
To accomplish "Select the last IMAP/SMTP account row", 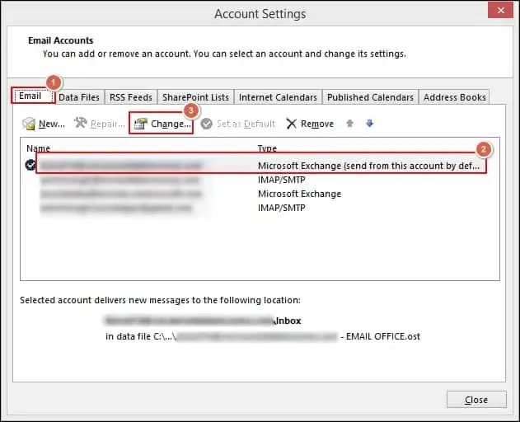I will [261, 208].
